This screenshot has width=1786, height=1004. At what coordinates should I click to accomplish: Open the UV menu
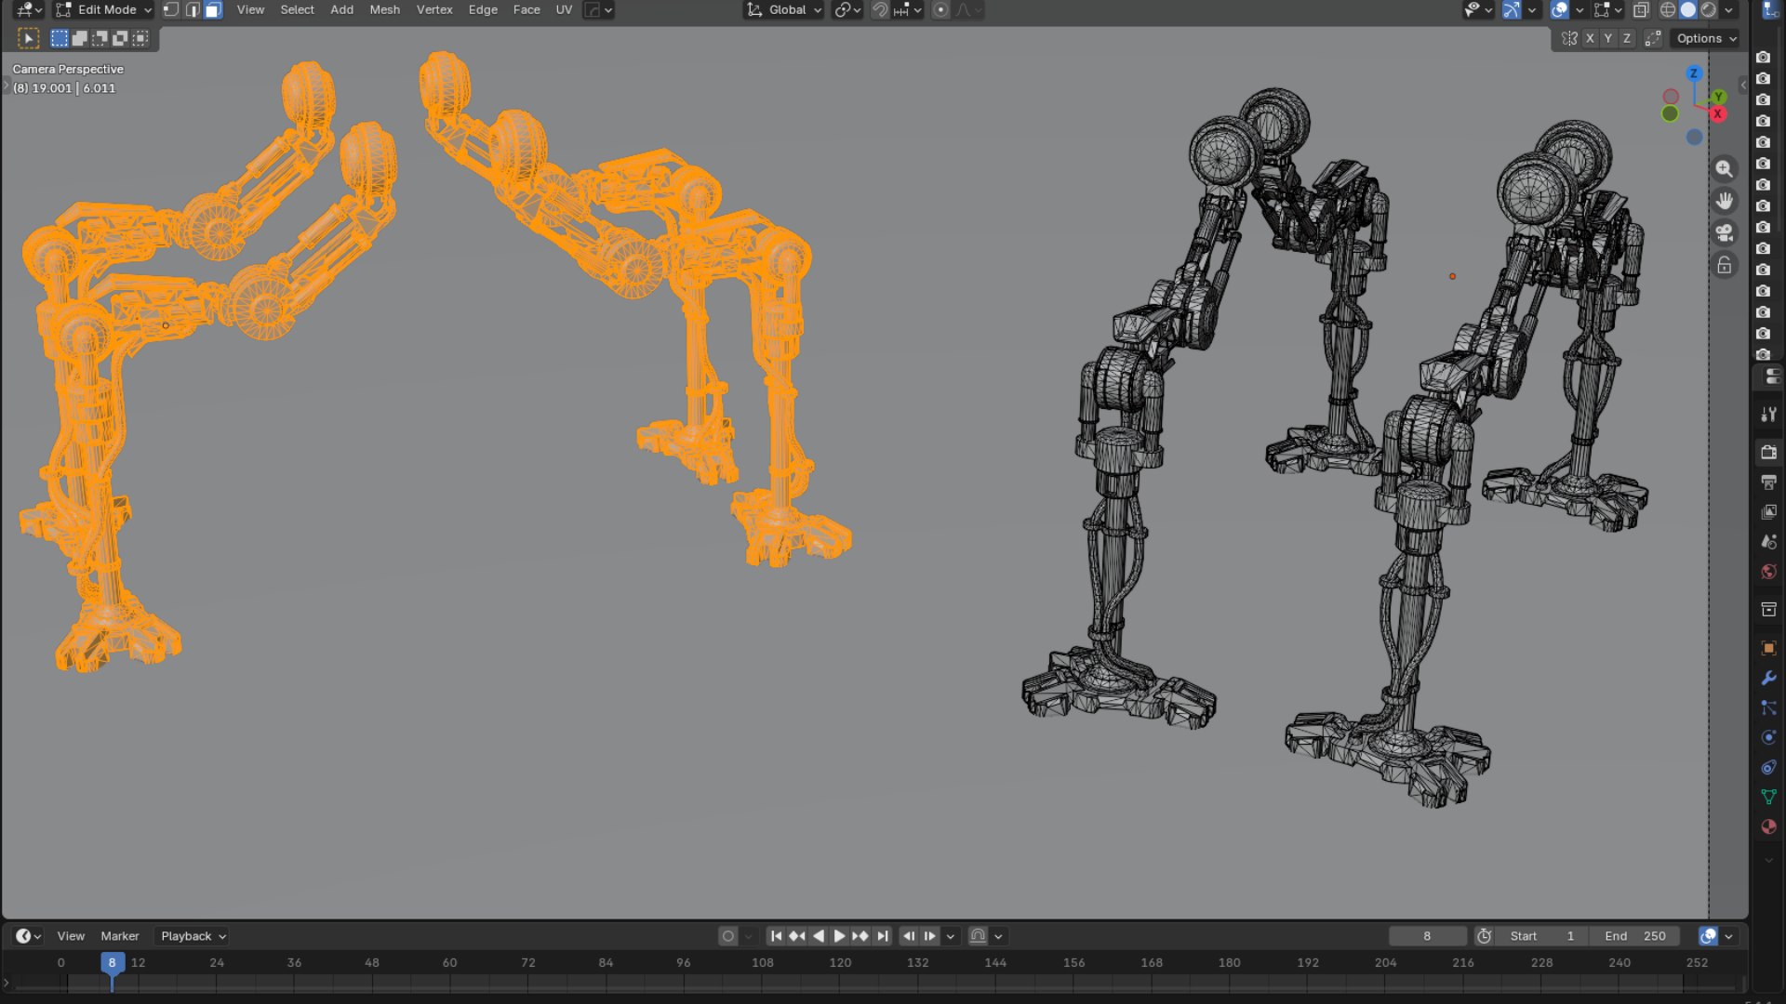[x=564, y=10]
